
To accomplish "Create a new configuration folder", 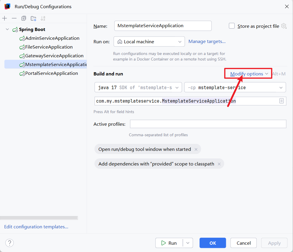I will 33,18.
